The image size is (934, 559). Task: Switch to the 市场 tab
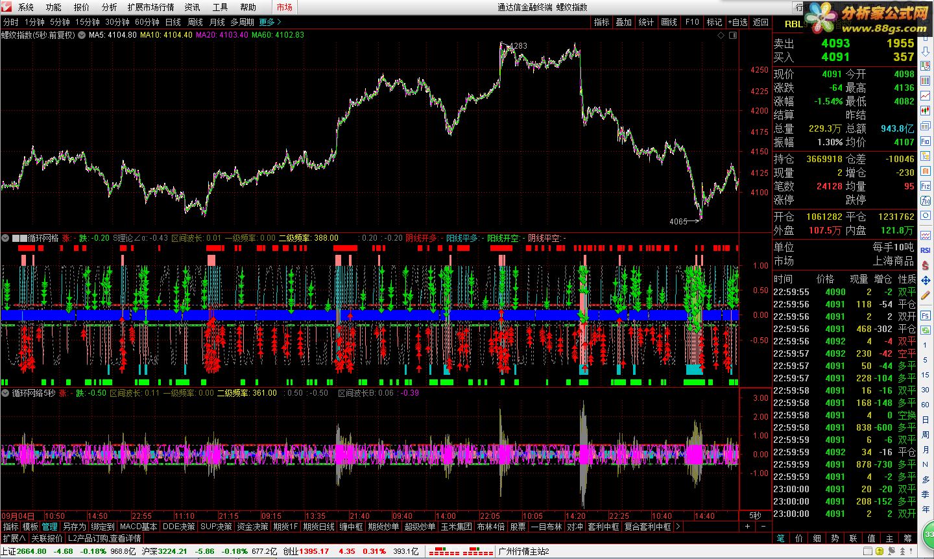tap(284, 7)
